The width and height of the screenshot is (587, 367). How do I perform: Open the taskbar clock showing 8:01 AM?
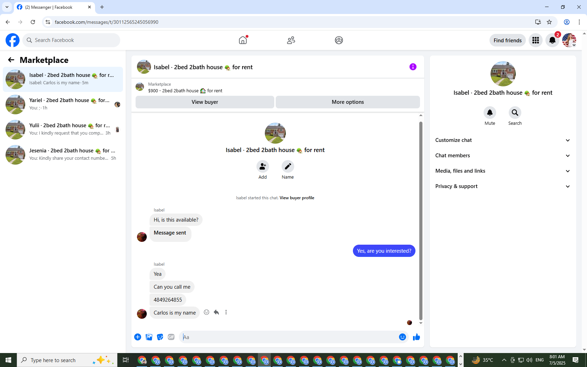click(x=557, y=360)
